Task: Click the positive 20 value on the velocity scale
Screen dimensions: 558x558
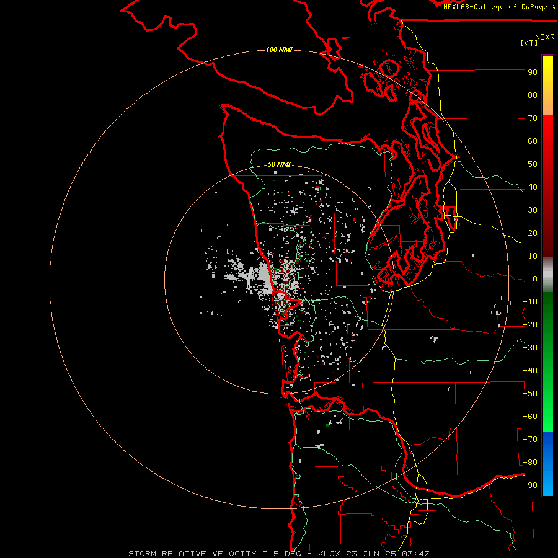Action: [x=533, y=233]
